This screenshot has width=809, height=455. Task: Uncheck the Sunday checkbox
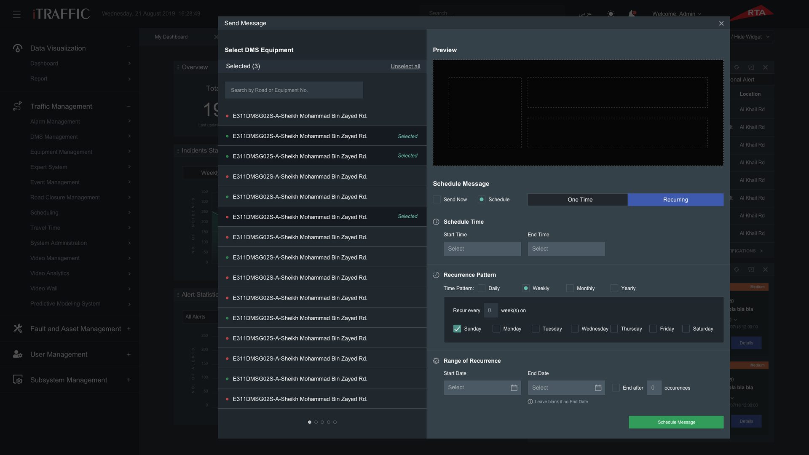(x=457, y=329)
